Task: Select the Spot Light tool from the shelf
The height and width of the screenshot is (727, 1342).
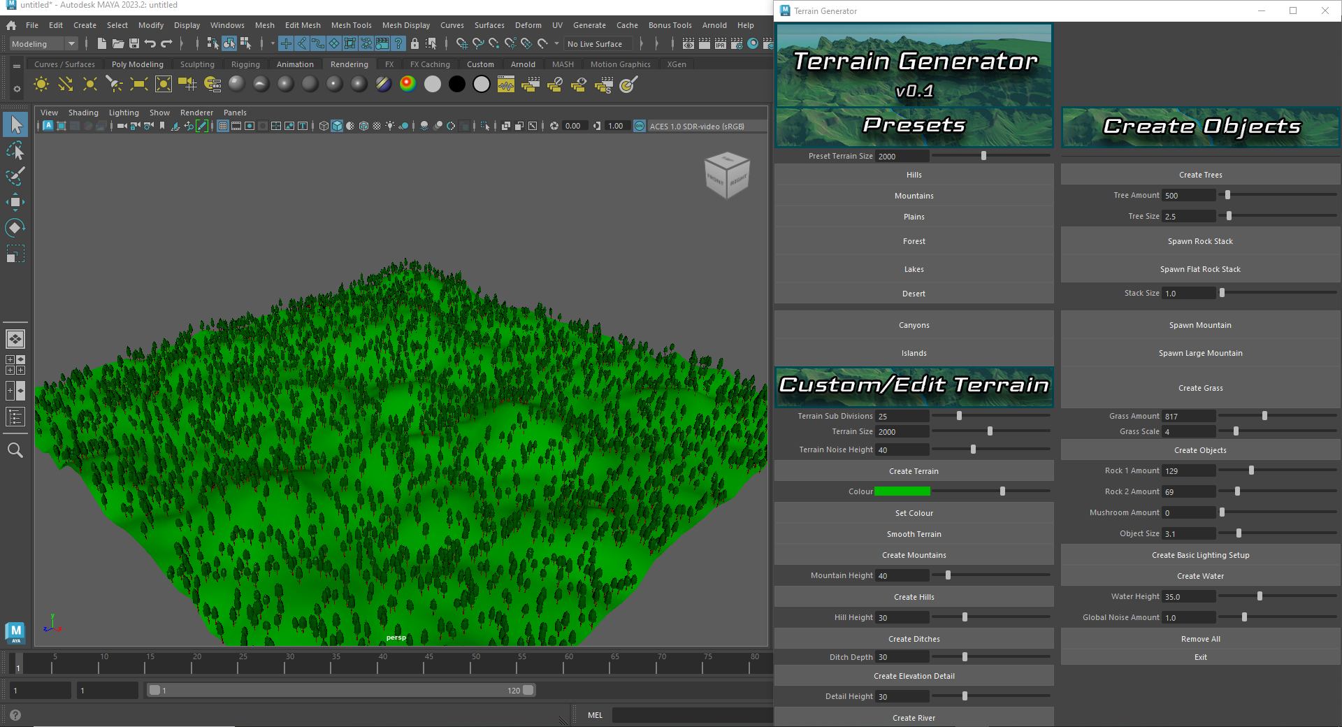Action: tap(114, 84)
